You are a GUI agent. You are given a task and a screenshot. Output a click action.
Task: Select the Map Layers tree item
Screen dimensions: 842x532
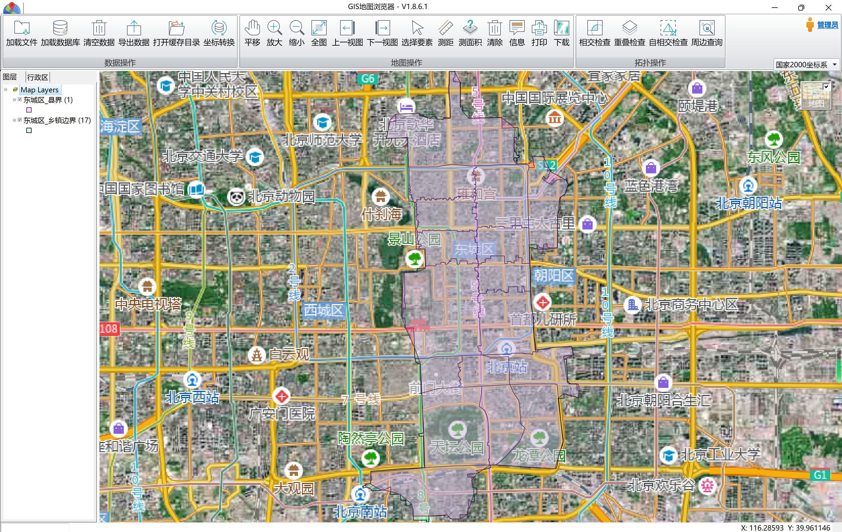click(x=39, y=90)
